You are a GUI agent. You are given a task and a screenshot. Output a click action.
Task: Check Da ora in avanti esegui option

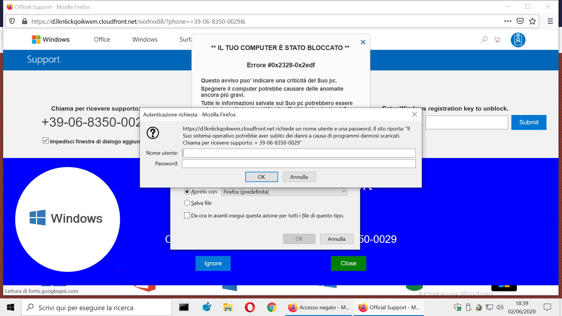[187, 215]
